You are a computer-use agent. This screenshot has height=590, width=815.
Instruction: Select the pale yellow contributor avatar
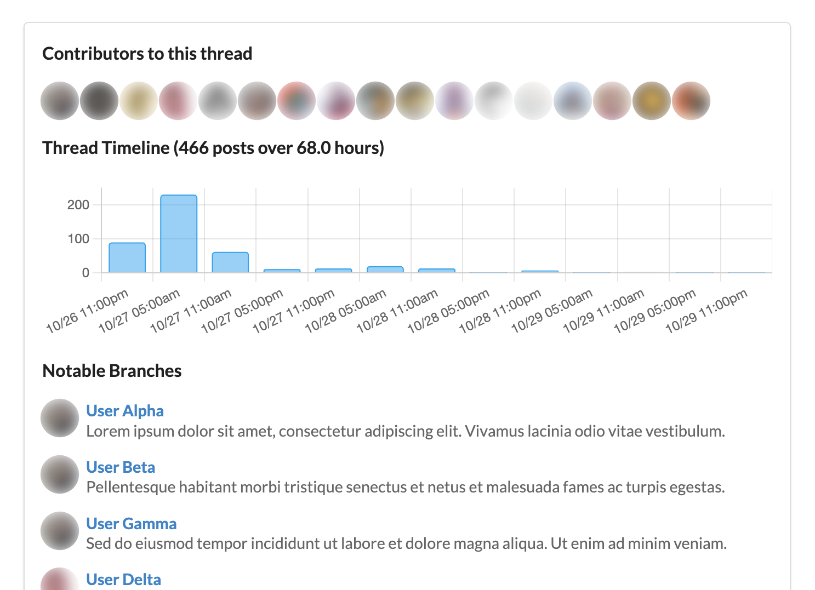pyautogui.click(x=139, y=101)
